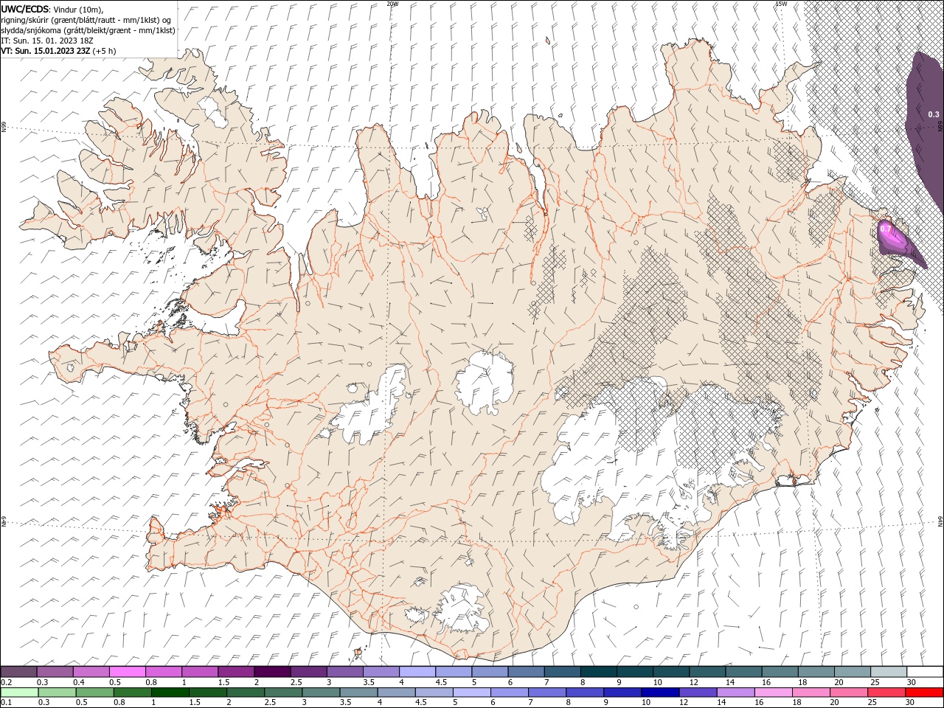Click the valid time line 'VT: Sun. 15.01.2023 23Z'
Viewport: 944px width, 708px height.
click(x=46, y=51)
